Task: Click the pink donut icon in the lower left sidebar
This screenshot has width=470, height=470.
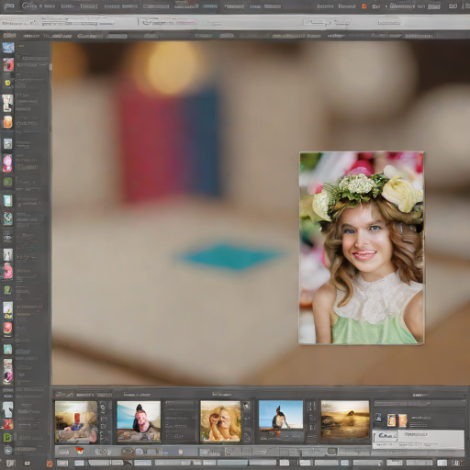Action: click(7, 272)
